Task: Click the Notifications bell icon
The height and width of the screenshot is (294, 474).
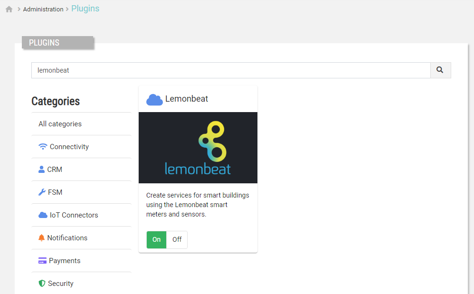Action: pyautogui.click(x=41, y=238)
